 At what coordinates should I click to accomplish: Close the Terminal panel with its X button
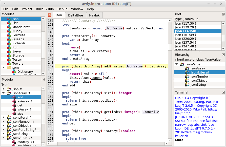223,92
